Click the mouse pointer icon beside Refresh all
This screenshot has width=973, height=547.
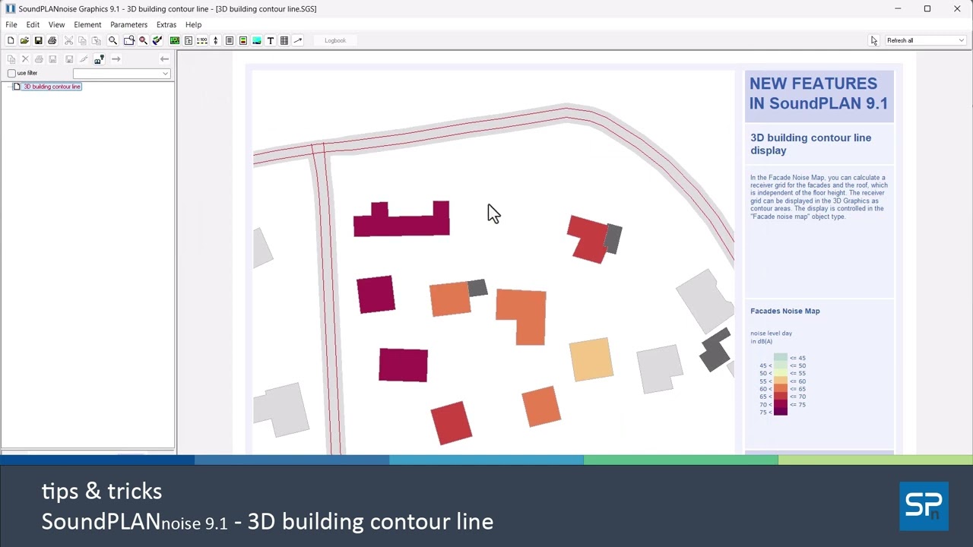[874, 40]
